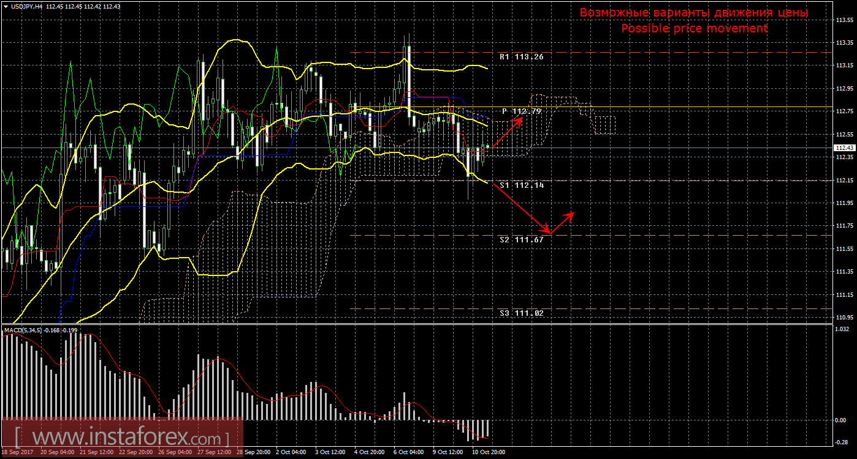Select the R1 113.26 resistance label
This screenshot has height=459, width=857.
pos(521,56)
